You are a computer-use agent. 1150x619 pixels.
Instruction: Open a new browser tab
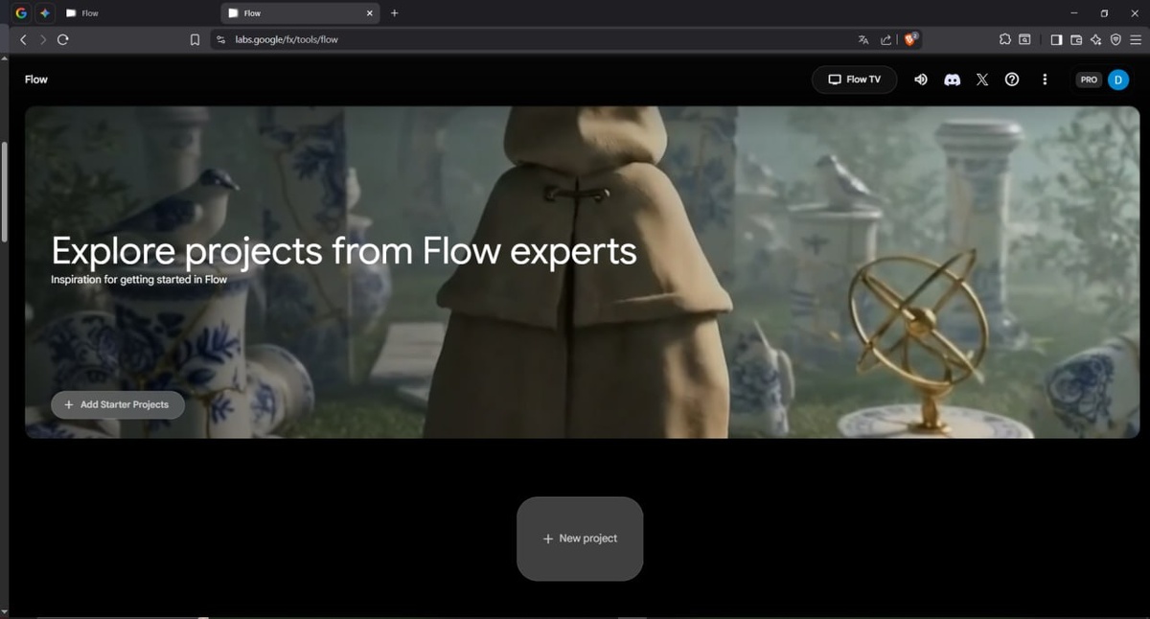tap(394, 13)
